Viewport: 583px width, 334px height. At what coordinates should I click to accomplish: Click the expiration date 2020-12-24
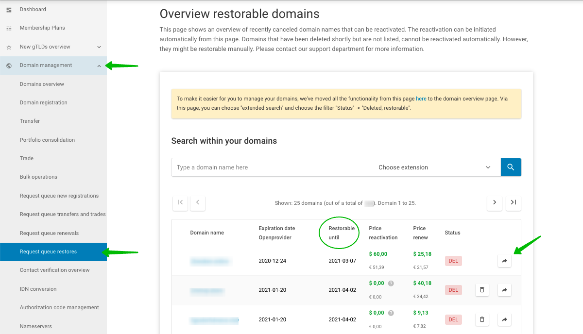click(273, 261)
